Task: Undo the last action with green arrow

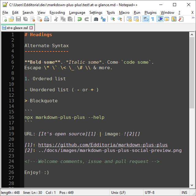Action: (80, 19)
